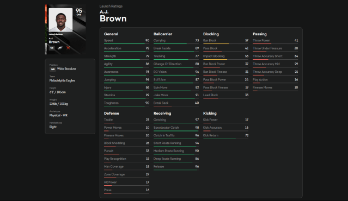The image size is (348, 201).
Task: Click the Zone Coverage stat label
Action: coord(114,174)
